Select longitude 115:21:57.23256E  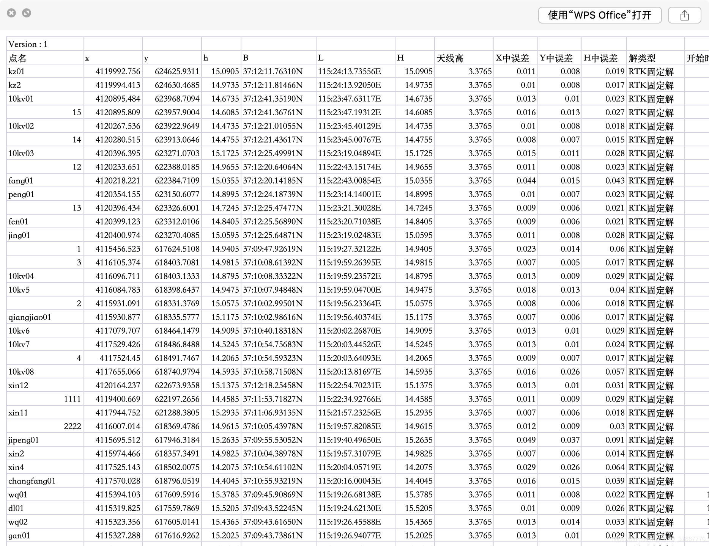coord(355,413)
